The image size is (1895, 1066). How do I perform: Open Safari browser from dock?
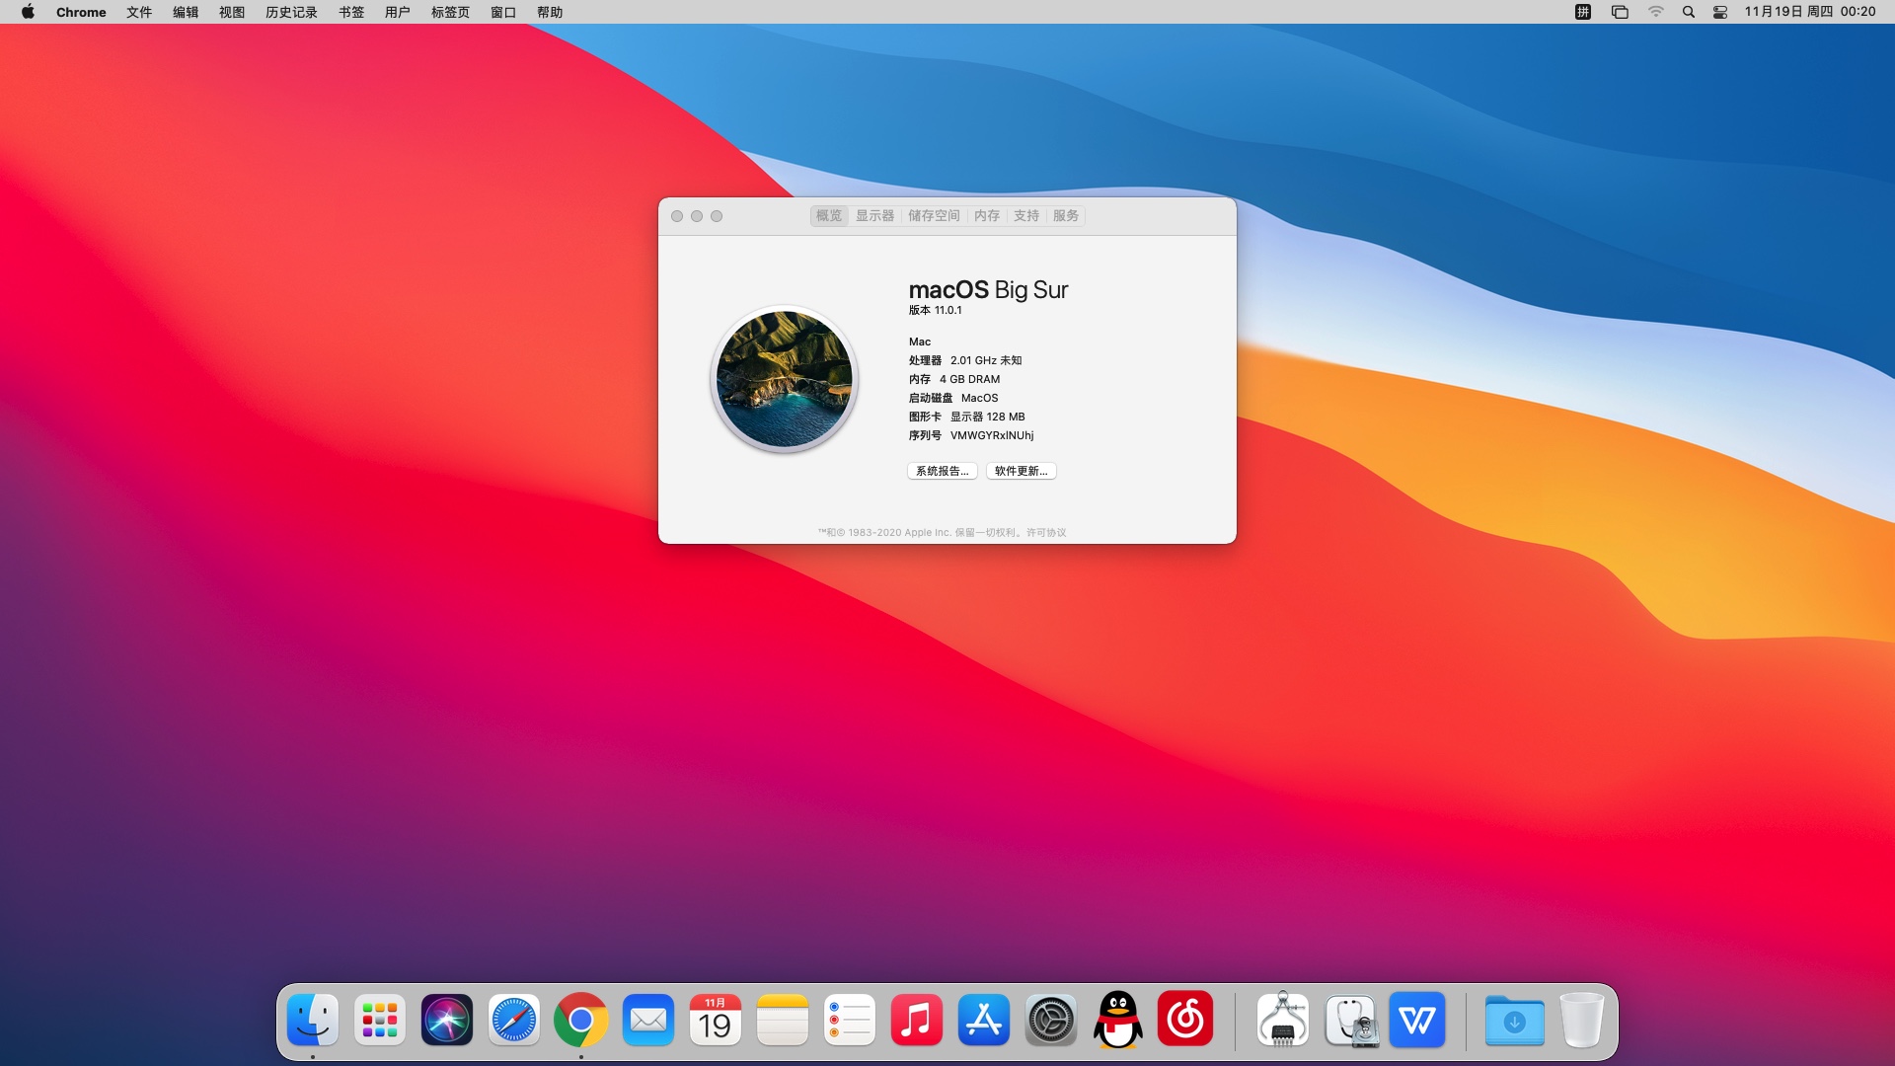[x=514, y=1021]
